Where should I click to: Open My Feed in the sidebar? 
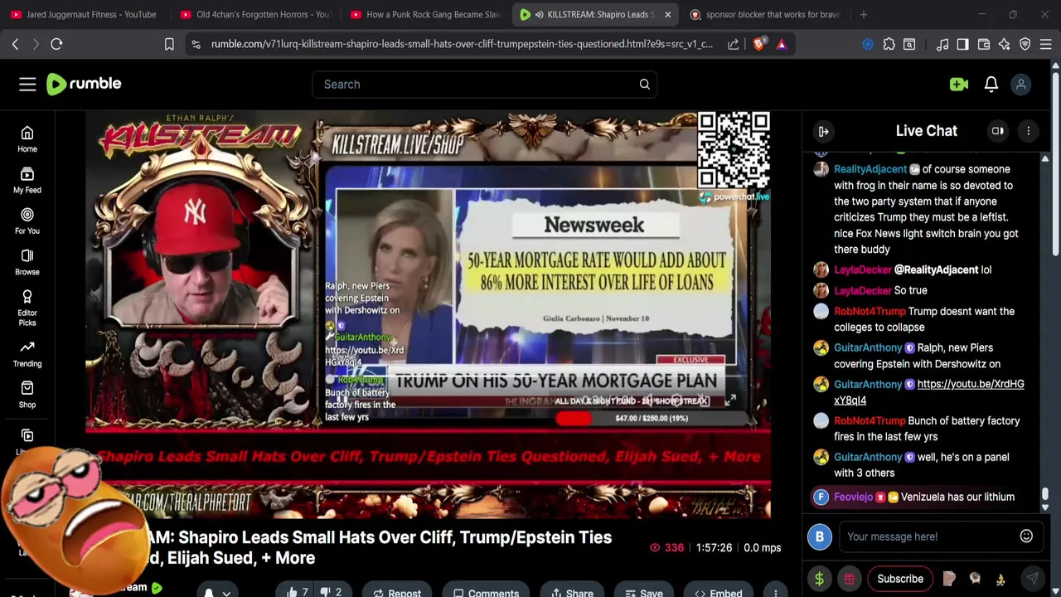(27, 180)
